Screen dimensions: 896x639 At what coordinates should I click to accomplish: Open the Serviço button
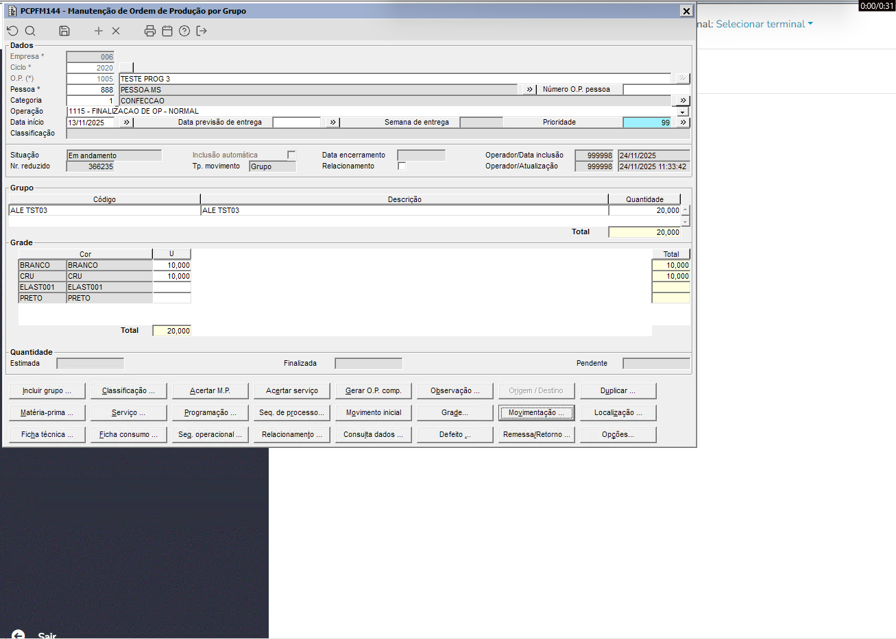point(128,412)
